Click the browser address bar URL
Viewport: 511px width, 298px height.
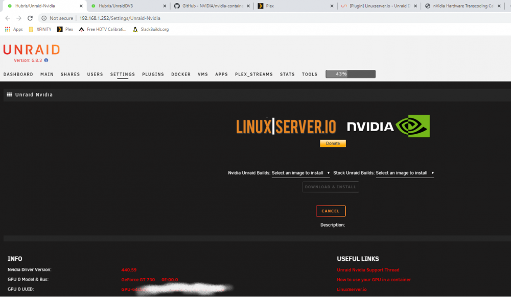point(120,18)
